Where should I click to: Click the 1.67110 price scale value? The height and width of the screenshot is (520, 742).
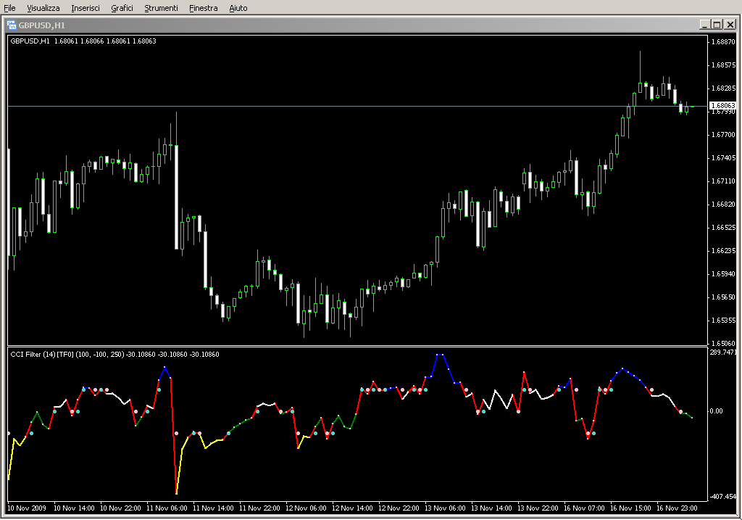[724, 181]
